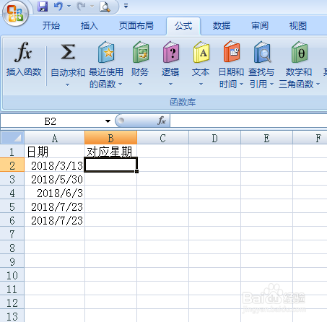Click into the formula bar input area
The width and height of the screenshot is (327, 322).
[248, 121]
